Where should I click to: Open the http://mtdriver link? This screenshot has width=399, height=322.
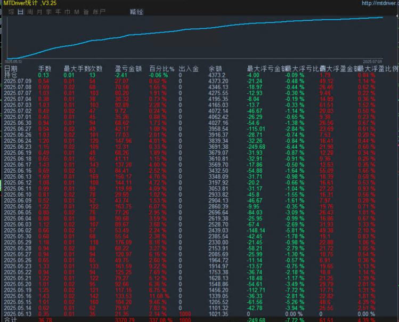coord(380,3)
